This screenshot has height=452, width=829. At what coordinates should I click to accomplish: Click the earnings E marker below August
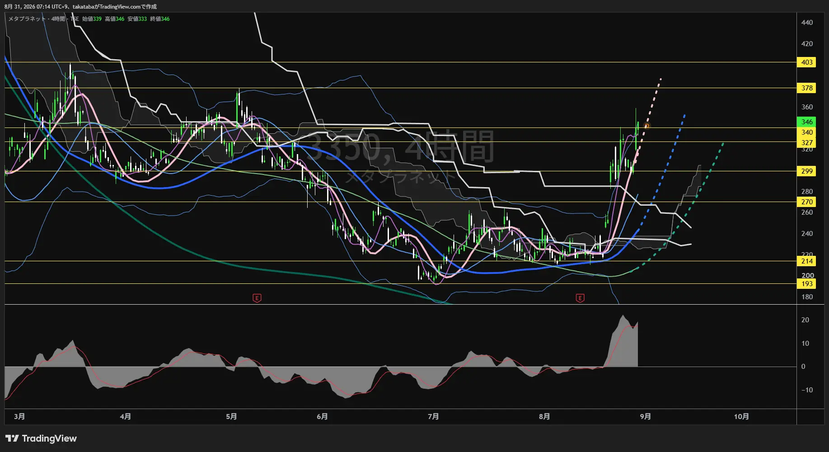pos(580,298)
